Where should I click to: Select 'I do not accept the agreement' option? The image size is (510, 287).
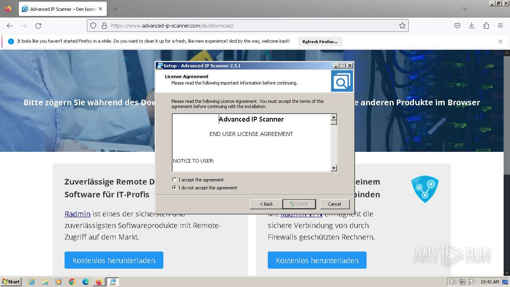(175, 188)
